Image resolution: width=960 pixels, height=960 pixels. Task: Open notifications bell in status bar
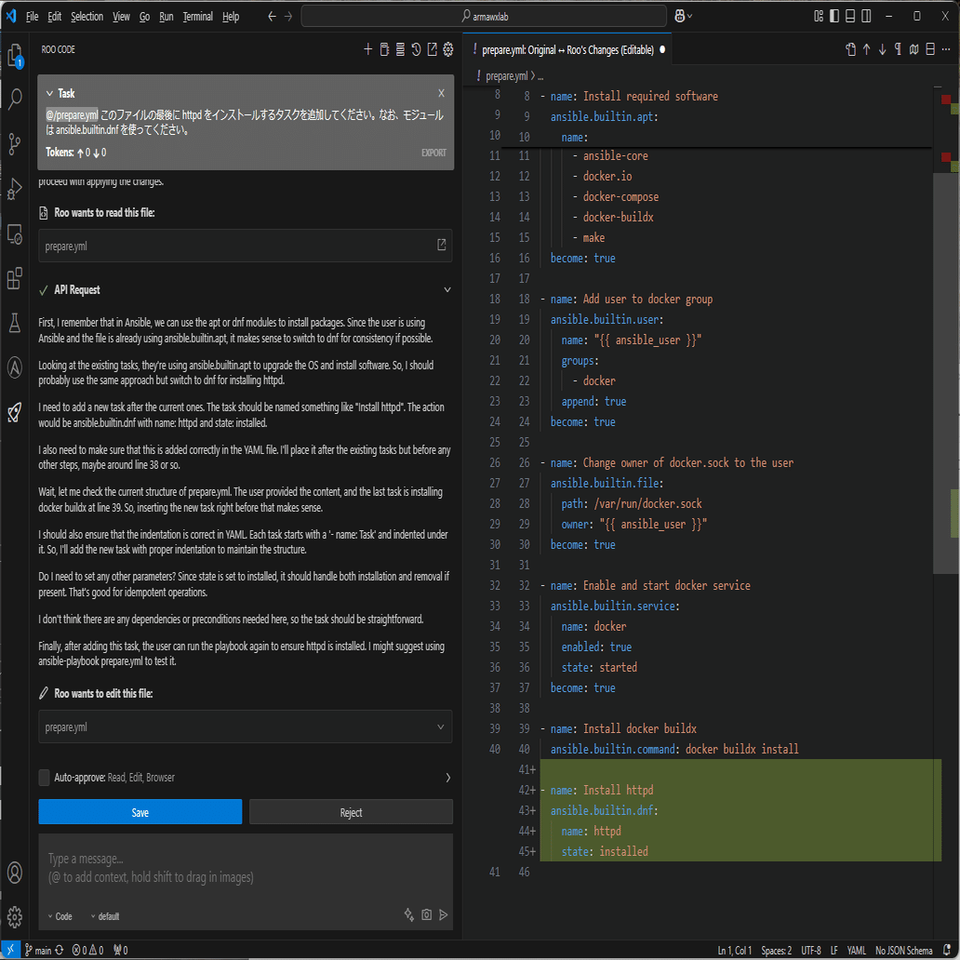point(947,950)
